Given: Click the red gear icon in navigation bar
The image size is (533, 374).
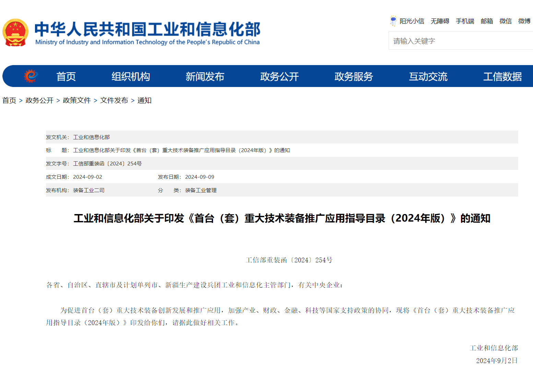Looking at the screenshot, I should tap(31, 76).
